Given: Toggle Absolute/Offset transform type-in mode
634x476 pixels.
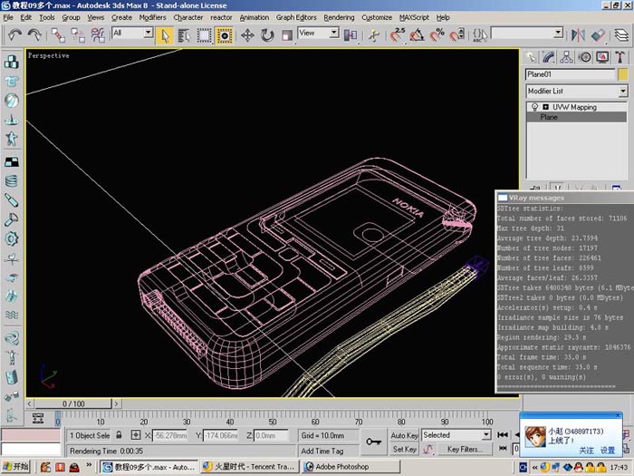Looking at the screenshot, I should pyautogui.click(x=136, y=435).
